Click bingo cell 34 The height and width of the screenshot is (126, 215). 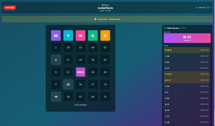click(81, 60)
